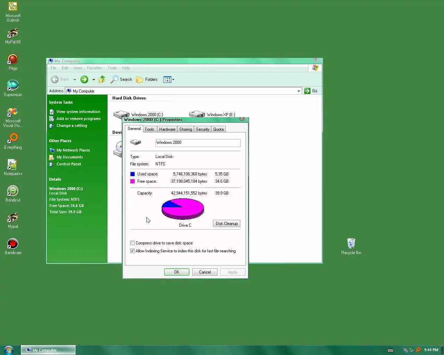Select the General tab

pos(134,129)
